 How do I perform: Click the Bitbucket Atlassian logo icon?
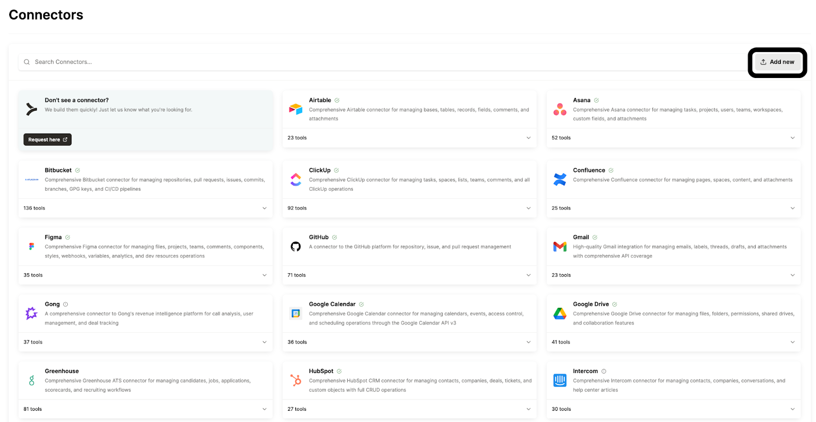point(32,179)
